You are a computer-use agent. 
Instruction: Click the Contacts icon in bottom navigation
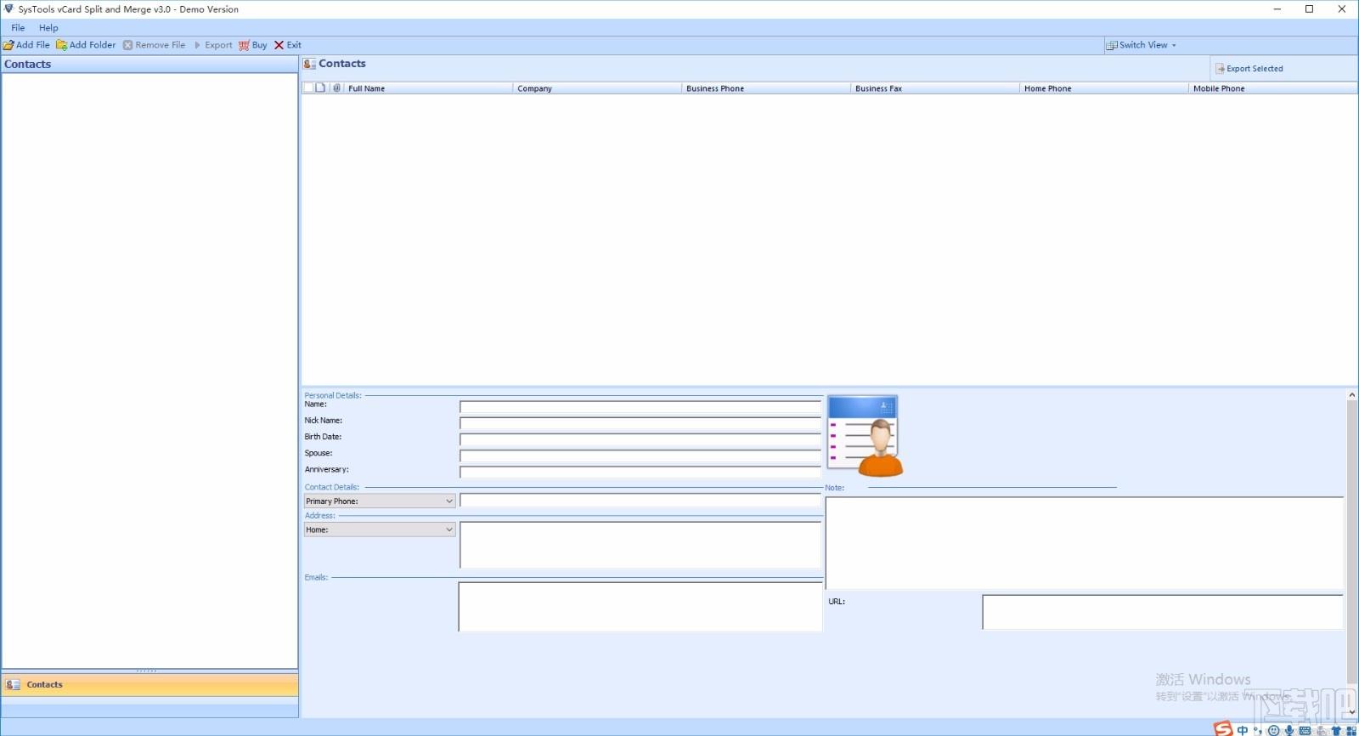[13, 684]
